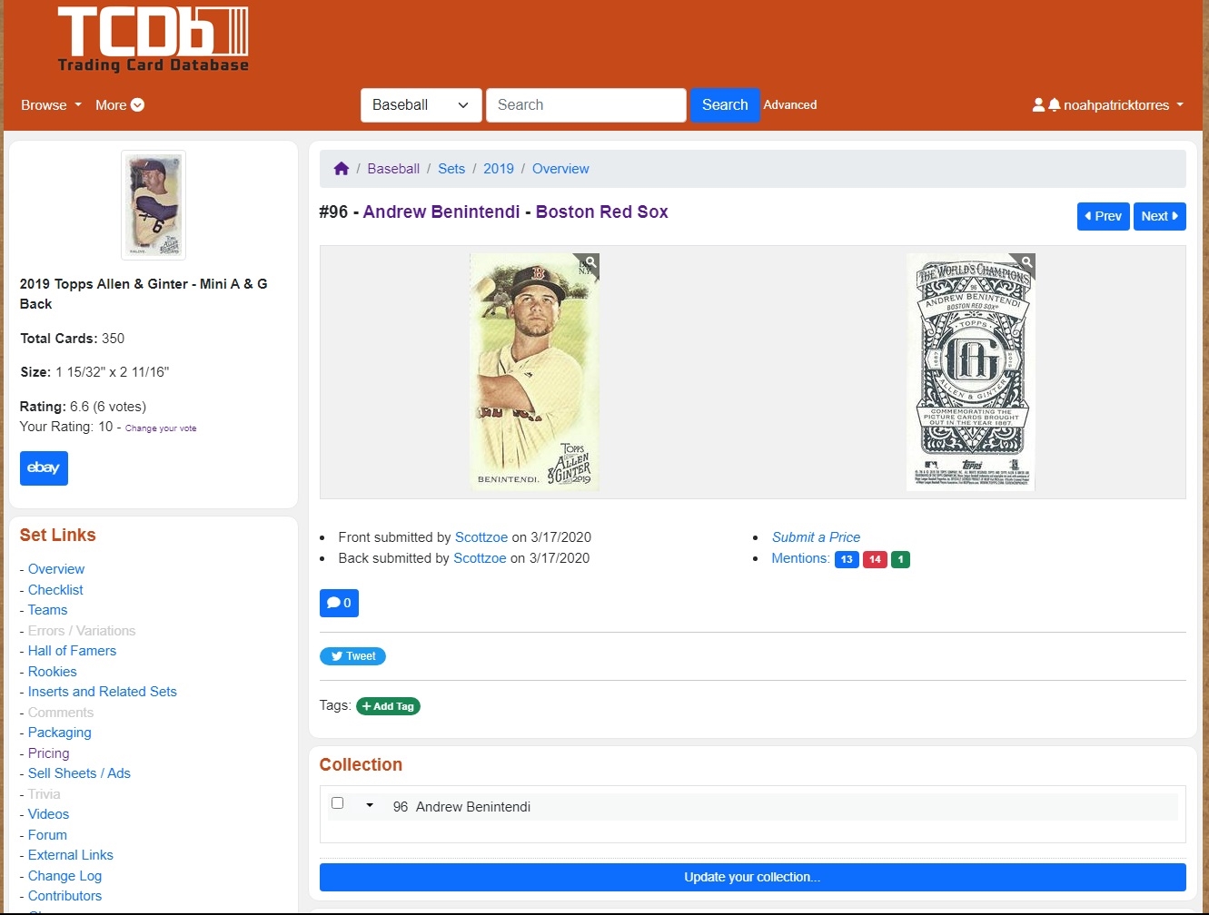The height and width of the screenshot is (915, 1209).
Task: Go to Sets breadcrumb
Action: point(451,169)
